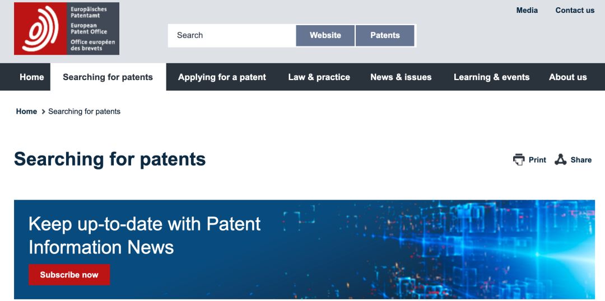Open News & issues menu

(401, 77)
